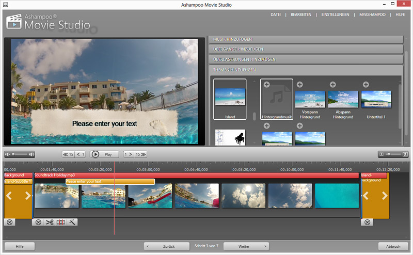Click the loud speaker icon beside volume slider

[31, 154]
